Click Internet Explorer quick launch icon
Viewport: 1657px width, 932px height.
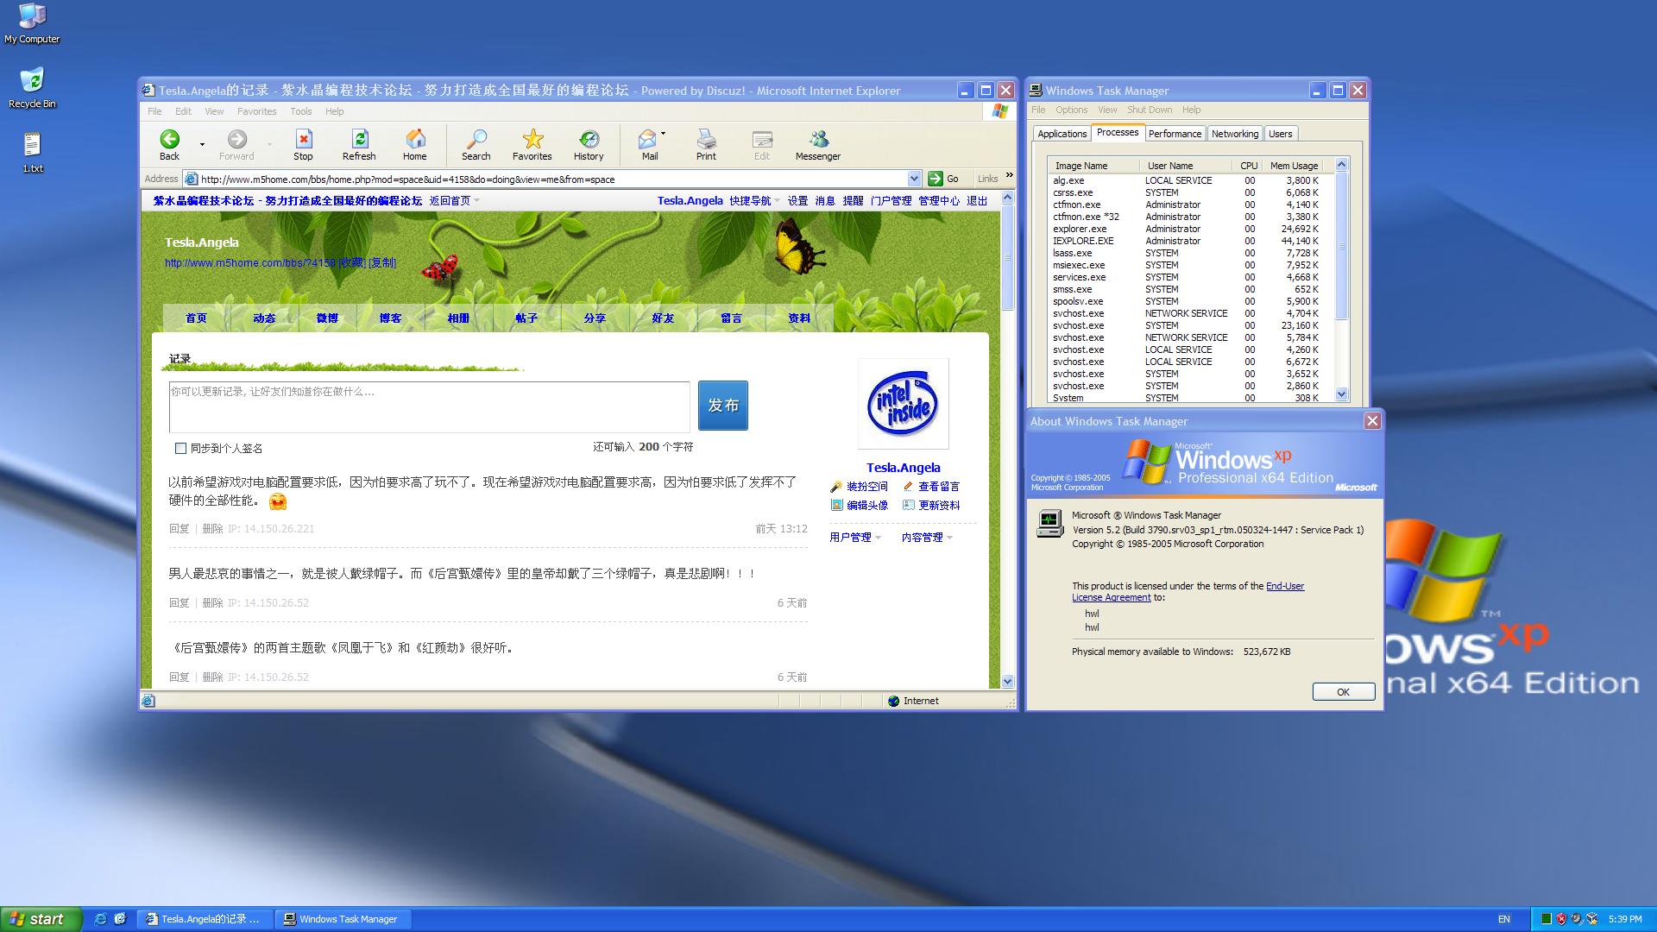pyautogui.click(x=100, y=919)
